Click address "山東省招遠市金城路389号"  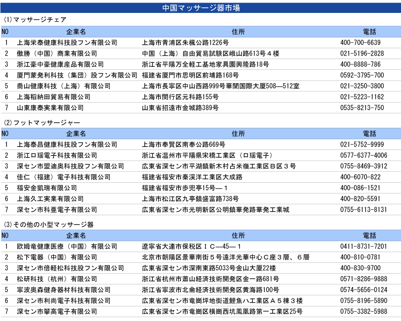pos(180,108)
